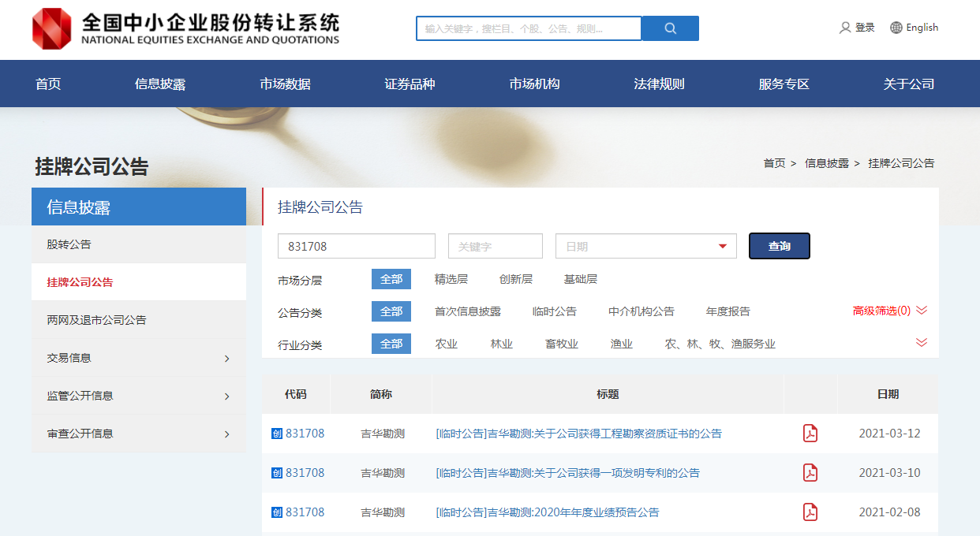This screenshot has width=980, height=536.
Task: Open 服务专区 navigation menu
Action: point(784,84)
